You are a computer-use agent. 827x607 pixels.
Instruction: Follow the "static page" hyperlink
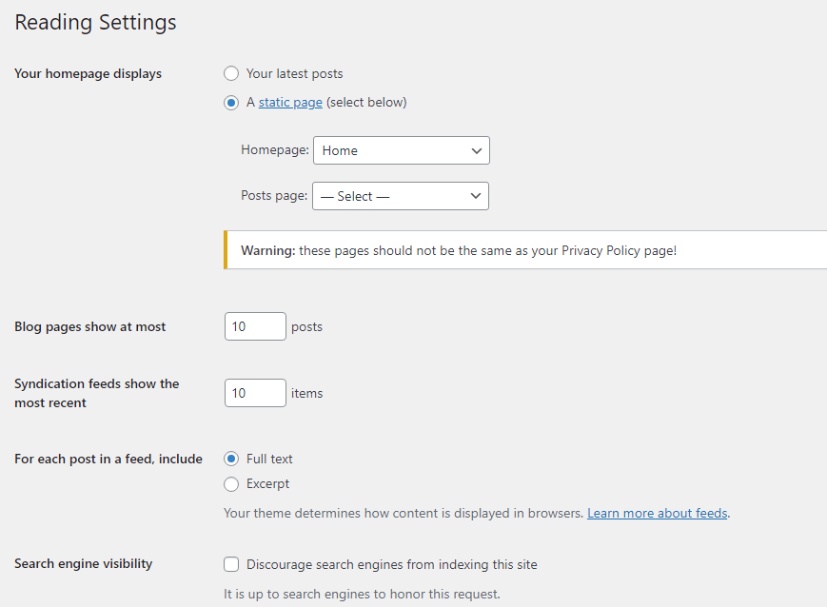tap(290, 103)
